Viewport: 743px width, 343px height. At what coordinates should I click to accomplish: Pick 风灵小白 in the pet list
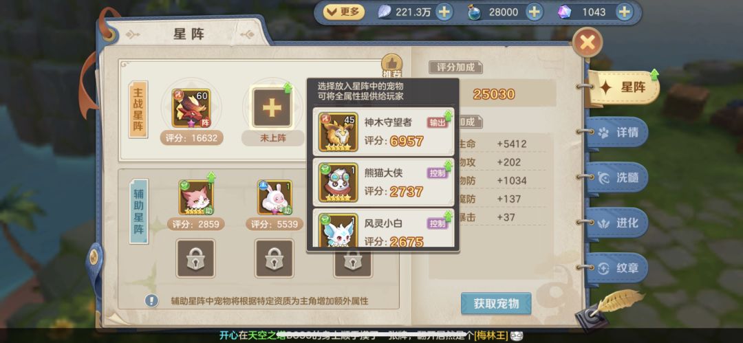383,228
